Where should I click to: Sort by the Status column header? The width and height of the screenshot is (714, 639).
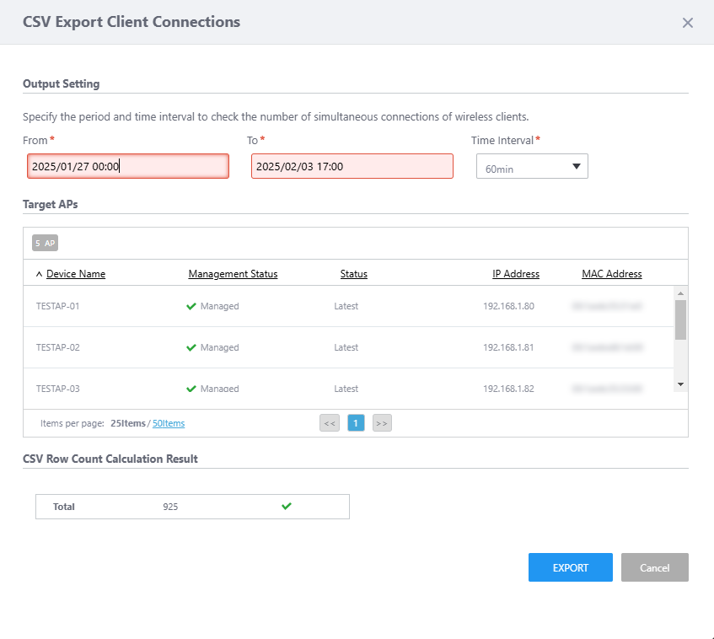(x=353, y=274)
